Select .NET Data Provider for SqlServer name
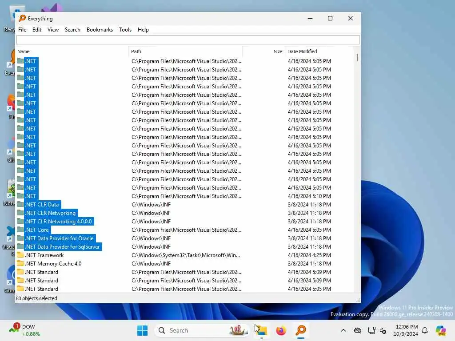 point(63,246)
